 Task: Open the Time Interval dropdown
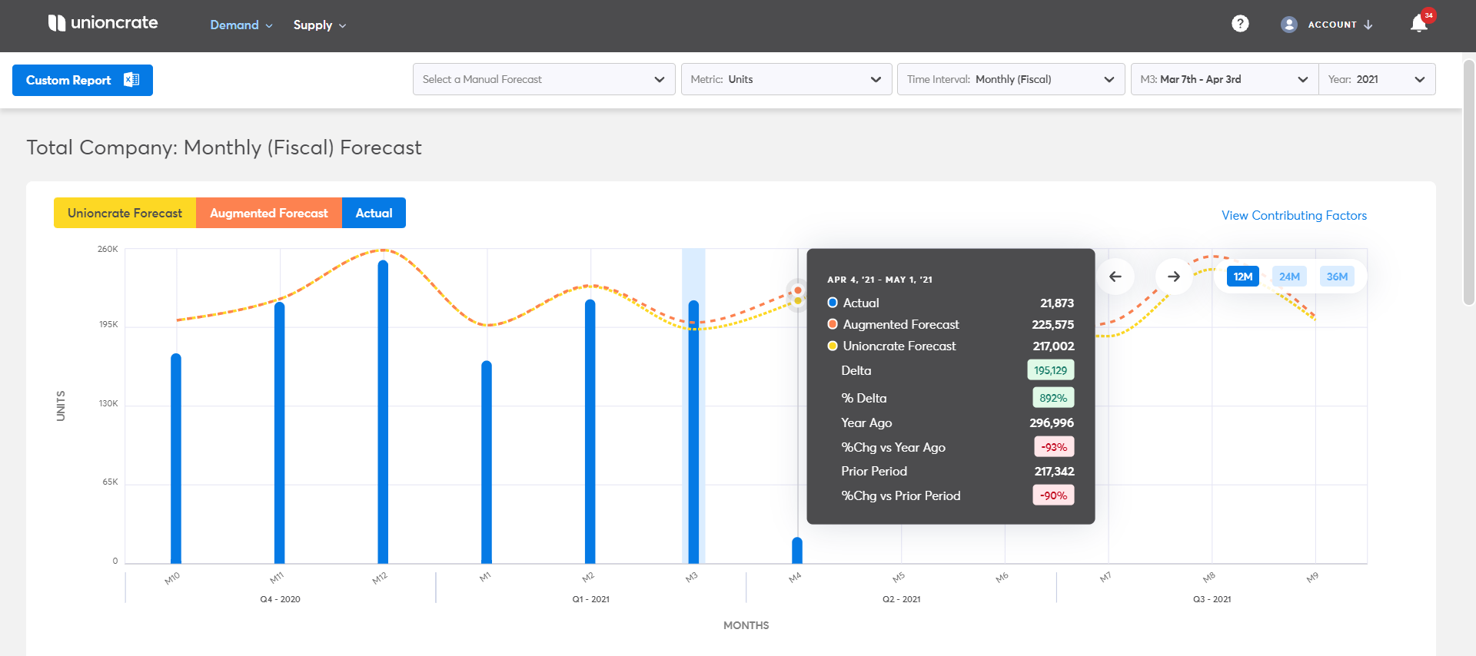click(1010, 79)
